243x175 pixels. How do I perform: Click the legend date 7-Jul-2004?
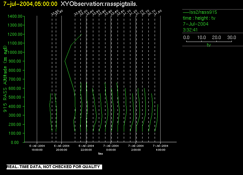click(x=196, y=24)
